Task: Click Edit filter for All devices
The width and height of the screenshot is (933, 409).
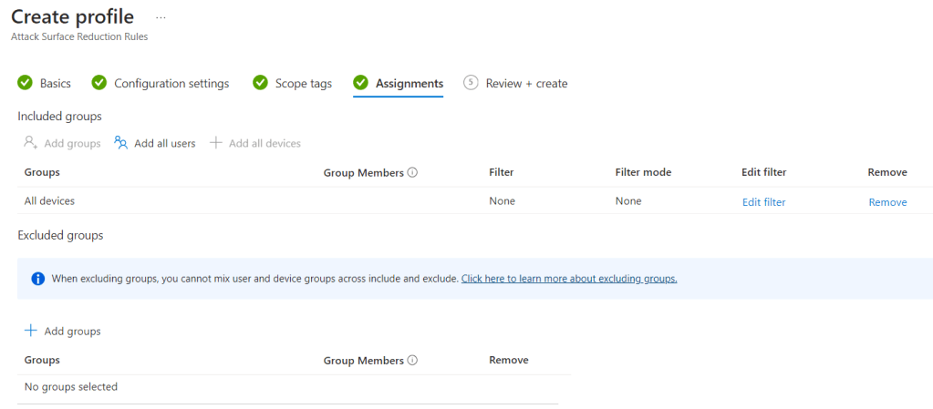Action: click(x=763, y=202)
